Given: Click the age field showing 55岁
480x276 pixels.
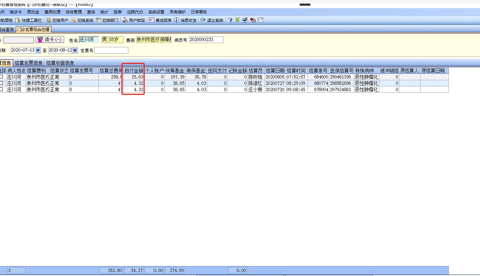Looking at the screenshot, I should (x=116, y=40).
